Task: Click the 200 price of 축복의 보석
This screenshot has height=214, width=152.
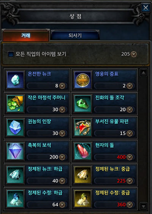Action: (54, 157)
